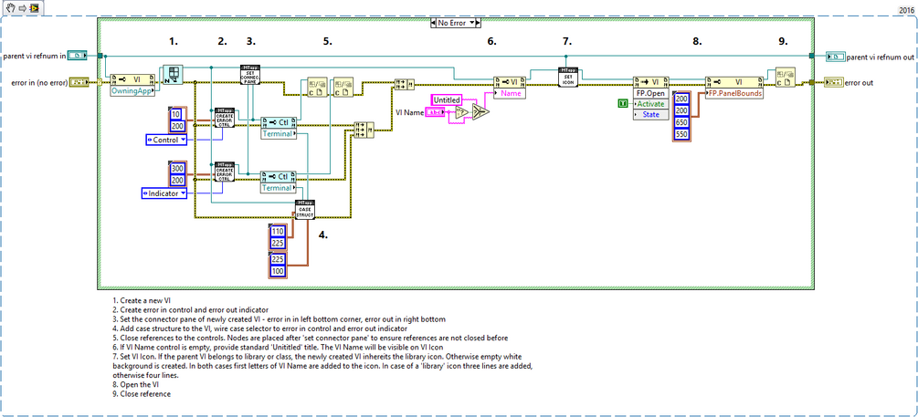Click the State parameter on the invoke node
The width and height of the screenshot is (918, 417).
point(651,114)
